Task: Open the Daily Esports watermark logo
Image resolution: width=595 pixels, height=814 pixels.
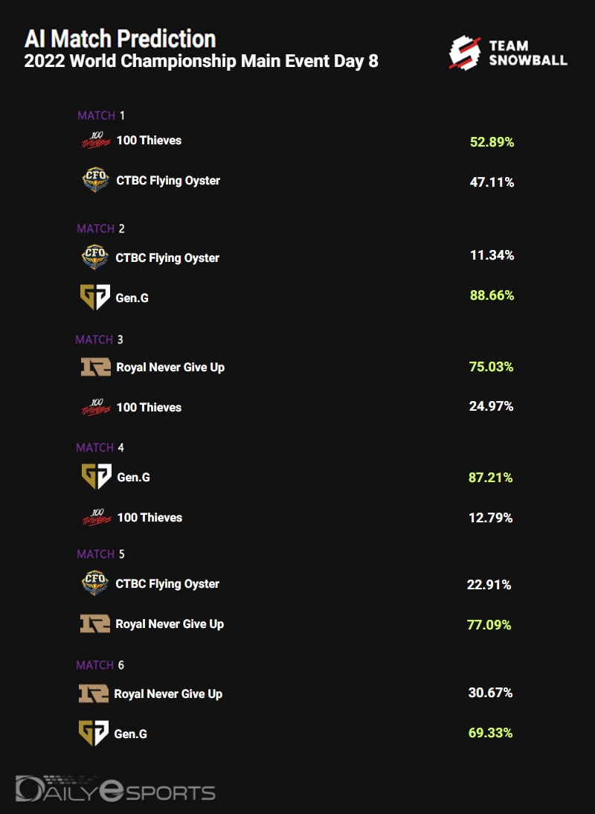Action: pos(115,789)
